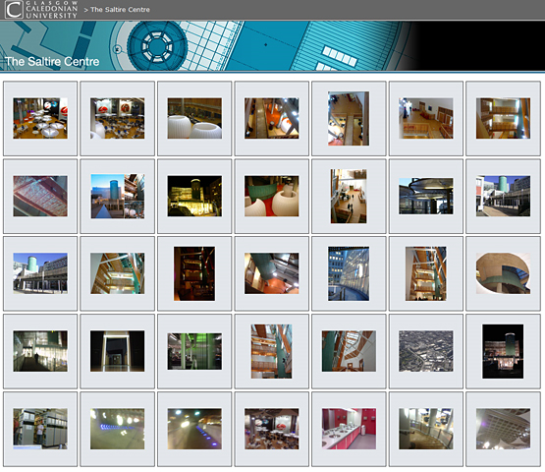Open the grid ceiling last-row thumbnail
The width and height of the screenshot is (545, 472).
coord(503,429)
